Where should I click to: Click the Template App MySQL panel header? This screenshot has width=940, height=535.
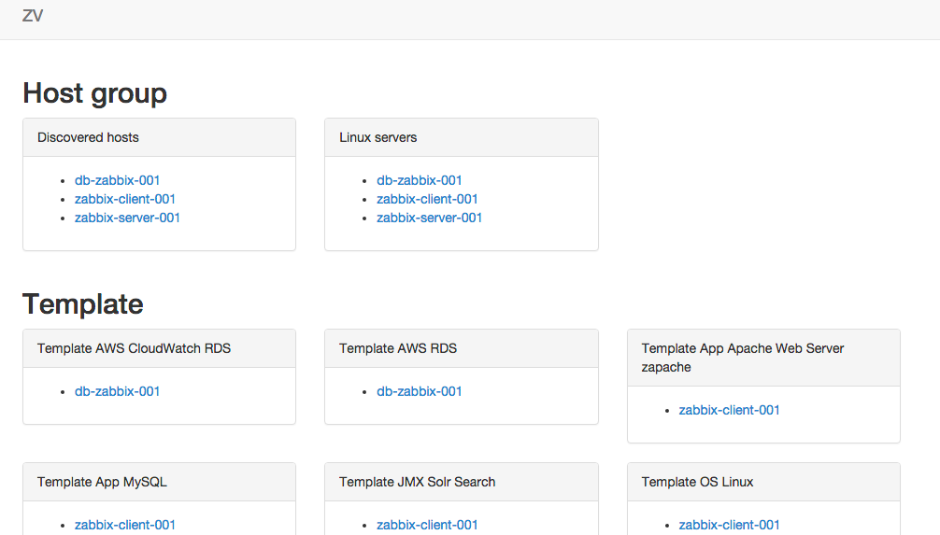[159, 483]
